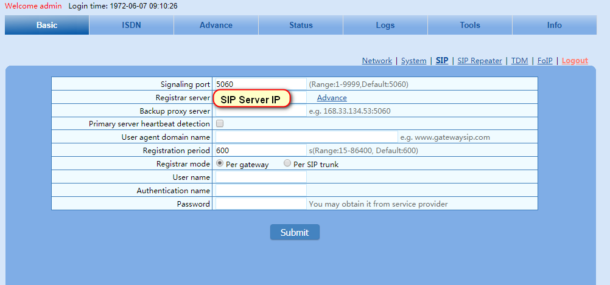Open the Basic tab
Screen dimensions: 610x285
(x=47, y=25)
